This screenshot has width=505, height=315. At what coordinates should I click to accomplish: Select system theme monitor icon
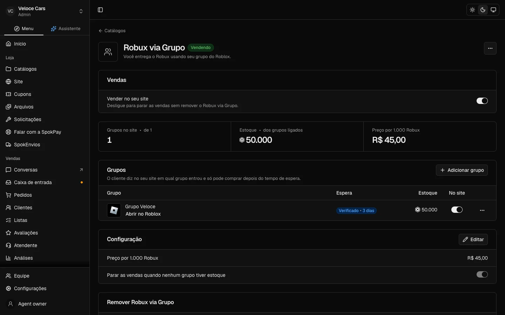click(493, 10)
